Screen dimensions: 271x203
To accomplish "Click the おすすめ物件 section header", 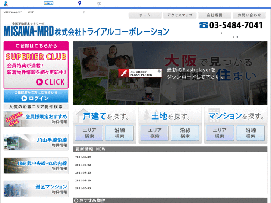I will (170, 200).
